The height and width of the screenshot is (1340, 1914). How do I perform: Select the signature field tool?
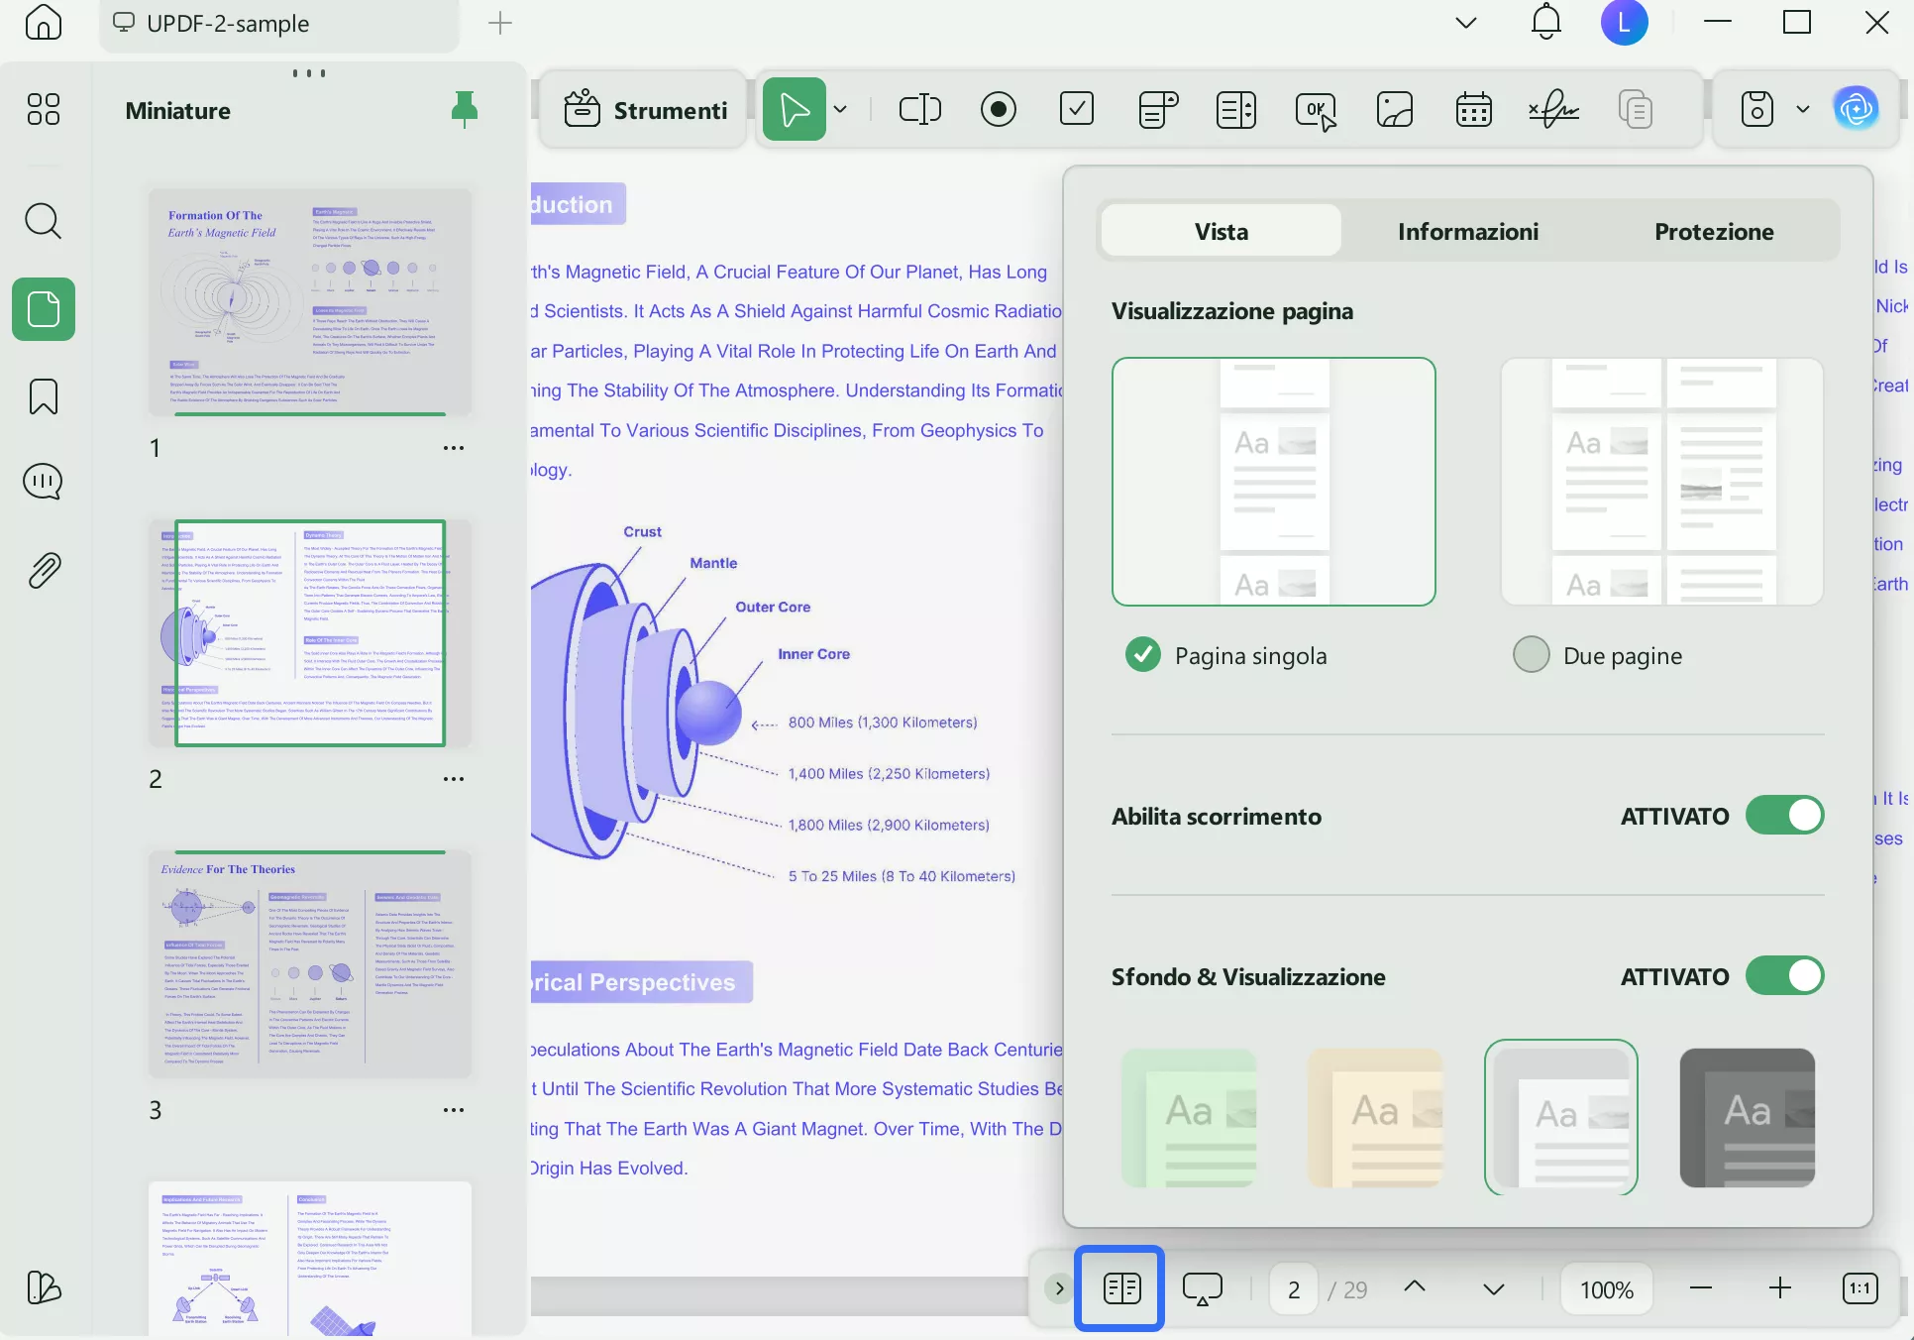1552,109
